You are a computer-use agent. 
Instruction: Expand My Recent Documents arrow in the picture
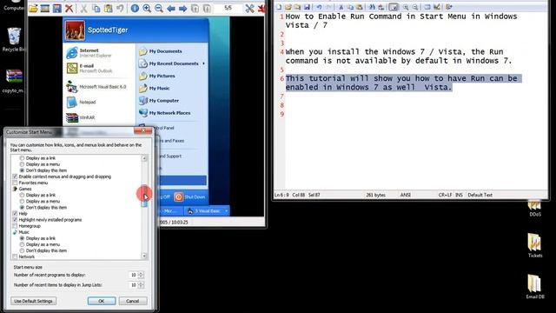203,63
